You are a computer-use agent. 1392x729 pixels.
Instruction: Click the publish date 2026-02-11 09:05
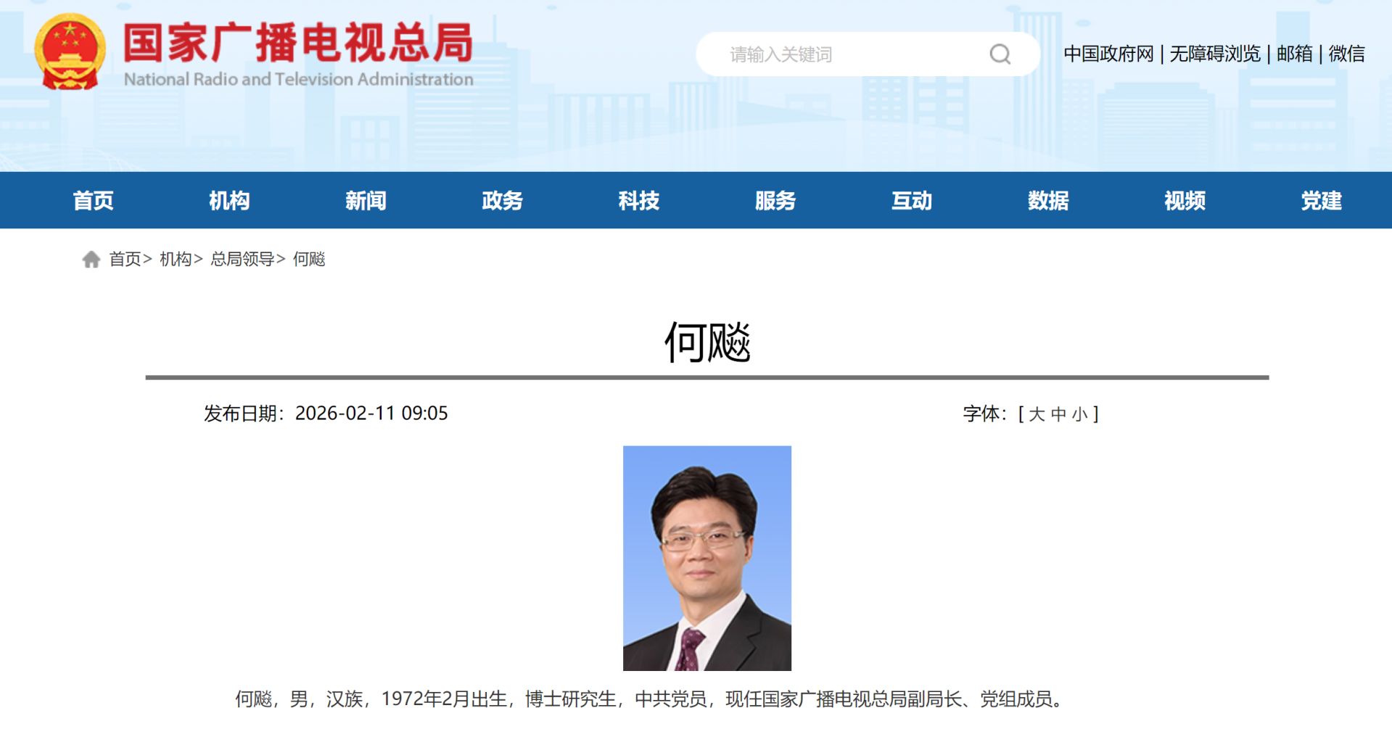[x=371, y=413]
